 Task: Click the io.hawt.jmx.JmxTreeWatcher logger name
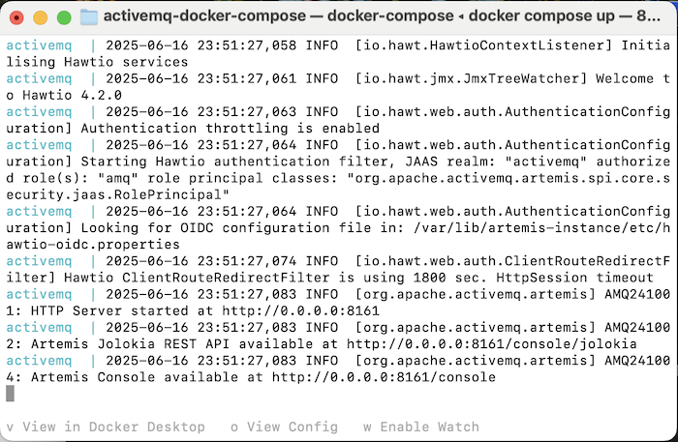[x=471, y=78]
